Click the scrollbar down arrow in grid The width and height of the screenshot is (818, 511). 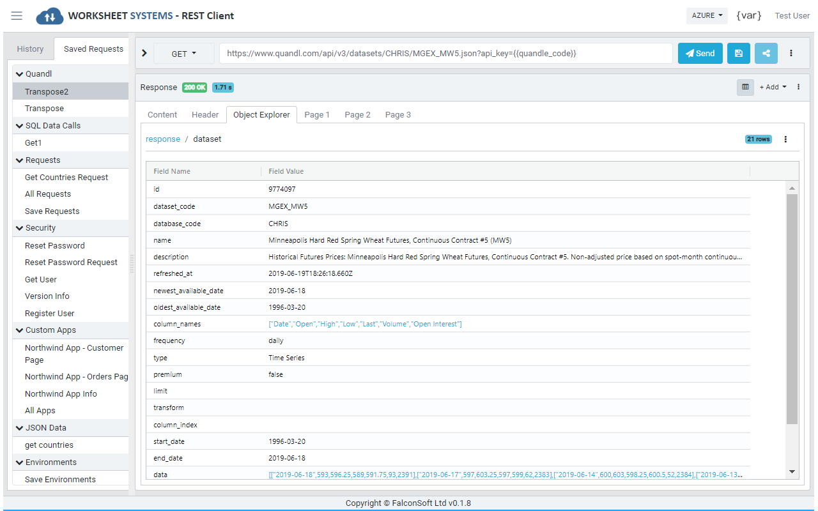[792, 472]
